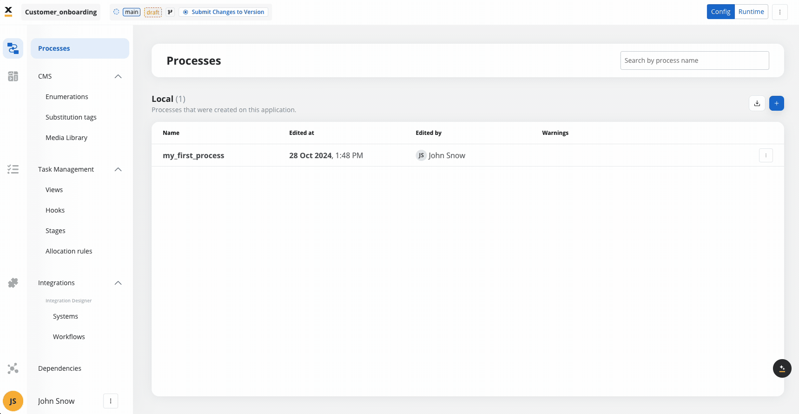Open John Snow user options menu
Screen dimensions: 799x414
click(x=111, y=401)
